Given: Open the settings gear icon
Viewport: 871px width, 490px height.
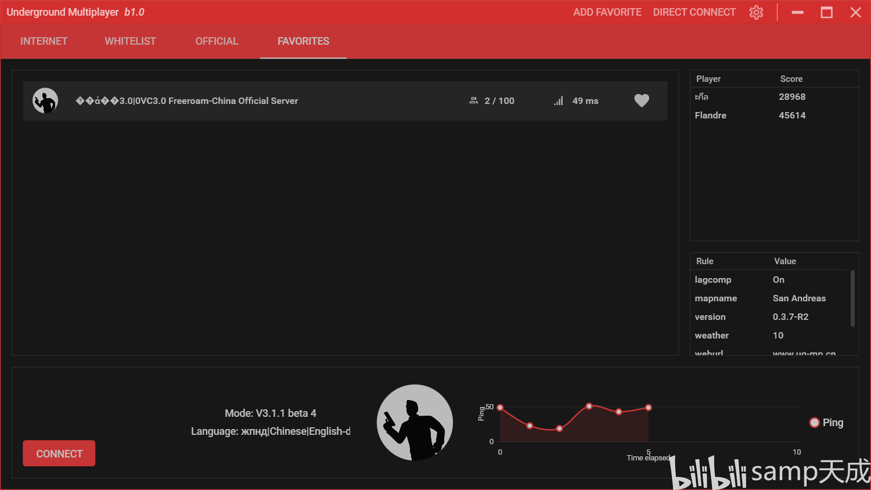Looking at the screenshot, I should pos(756,12).
